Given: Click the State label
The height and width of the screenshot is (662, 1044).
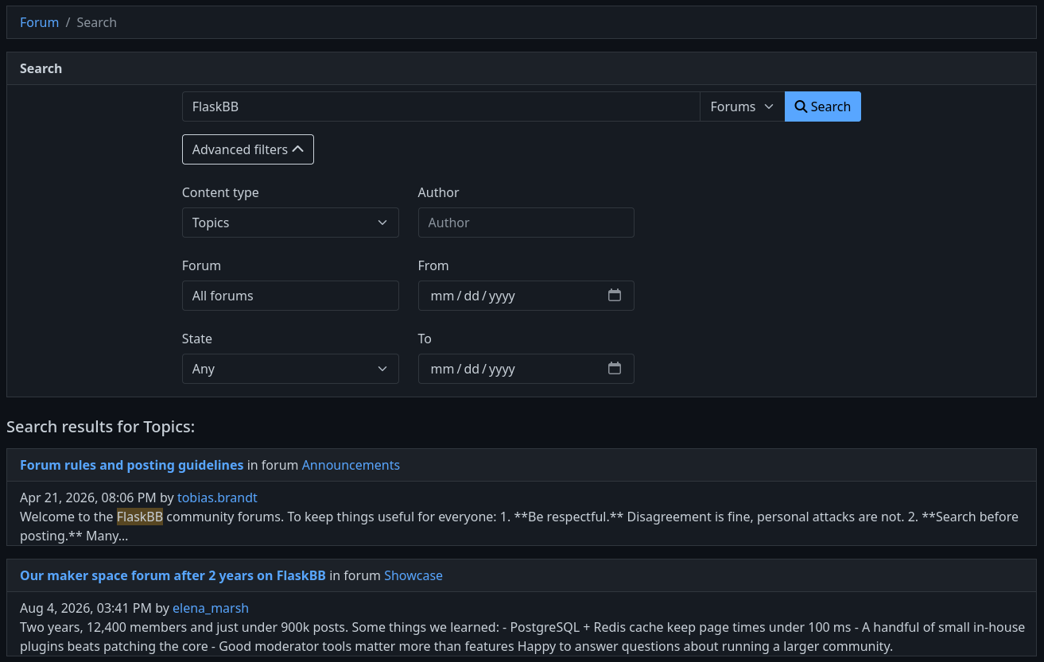Looking at the screenshot, I should [197, 339].
